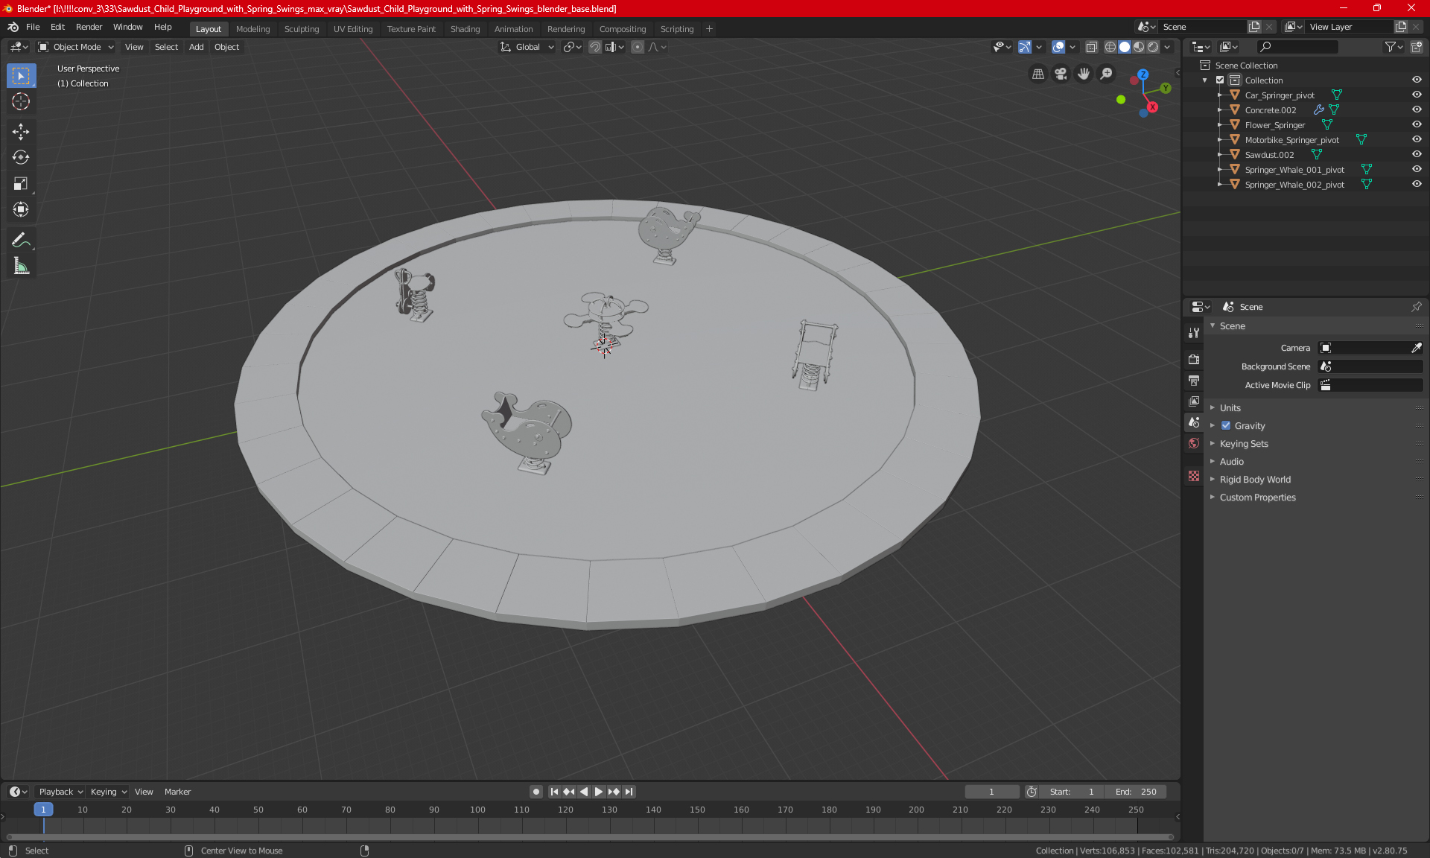The width and height of the screenshot is (1430, 858).
Task: Select the Move tool in toolbar
Action: pyautogui.click(x=21, y=132)
